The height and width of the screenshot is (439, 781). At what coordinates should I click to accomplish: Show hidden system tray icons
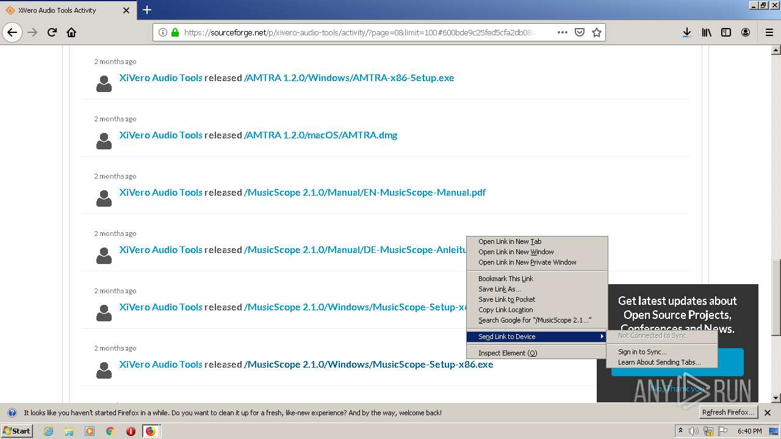click(681, 431)
